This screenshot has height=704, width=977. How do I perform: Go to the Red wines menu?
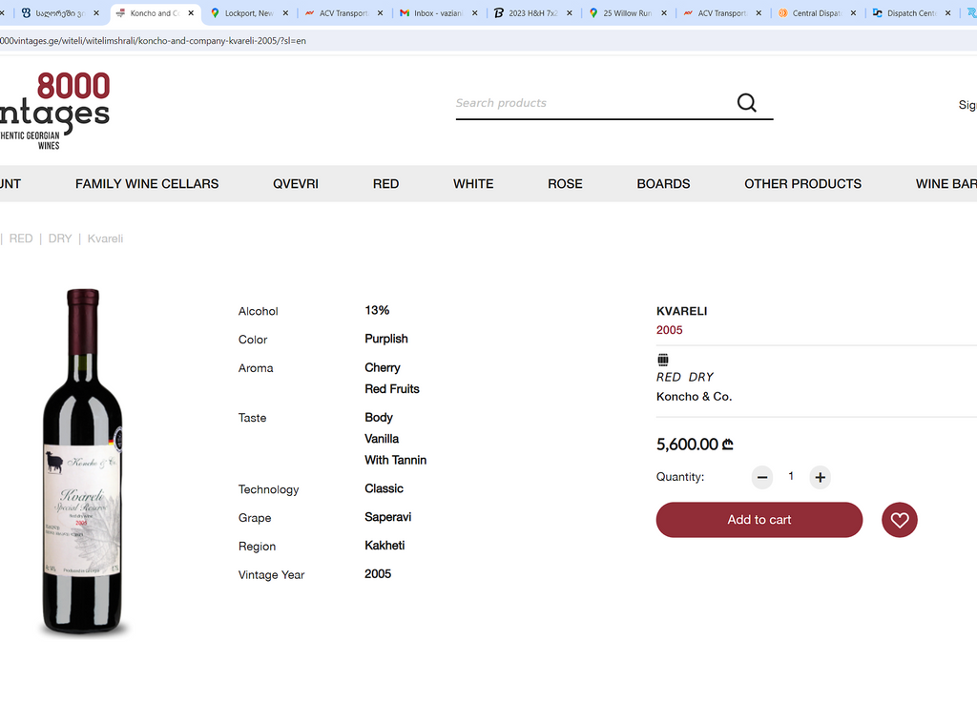coord(385,184)
